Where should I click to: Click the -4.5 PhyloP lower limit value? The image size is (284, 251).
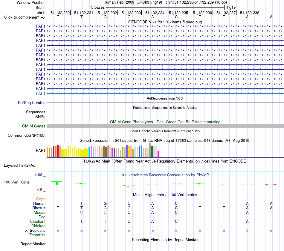click(39, 190)
